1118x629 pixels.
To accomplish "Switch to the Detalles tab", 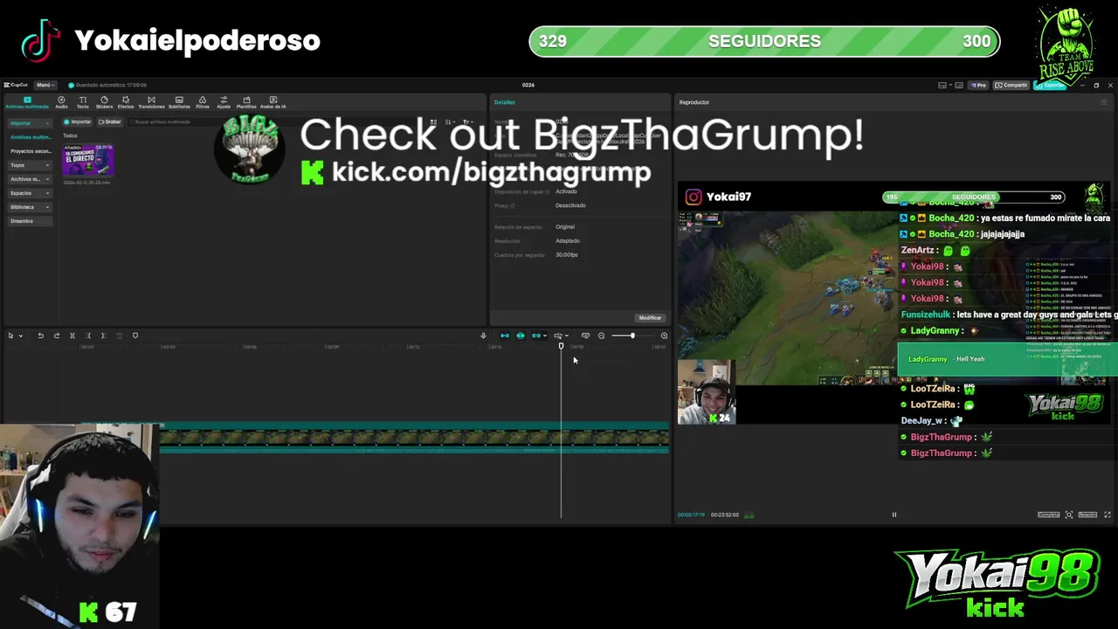I will pyautogui.click(x=505, y=102).
